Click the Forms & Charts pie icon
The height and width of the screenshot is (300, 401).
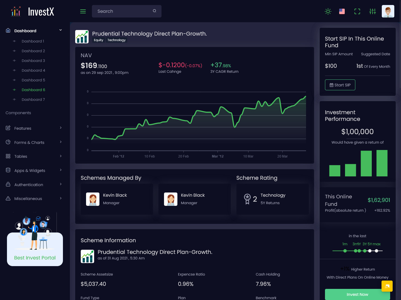(x=8, y=142)
